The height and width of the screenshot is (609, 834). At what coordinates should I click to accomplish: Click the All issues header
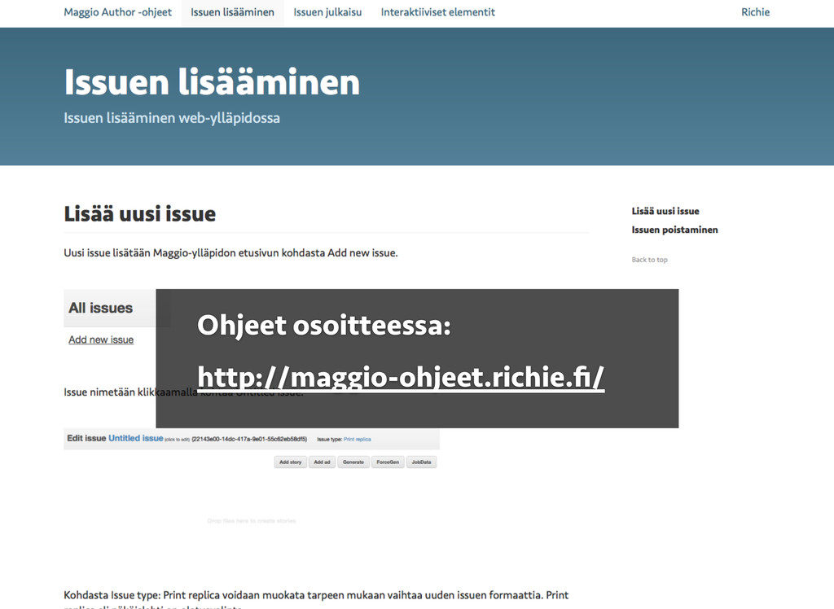click(100, 308)
